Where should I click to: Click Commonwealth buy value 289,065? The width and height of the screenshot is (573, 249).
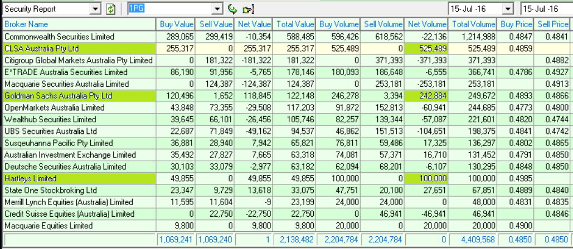click(176, 37)
